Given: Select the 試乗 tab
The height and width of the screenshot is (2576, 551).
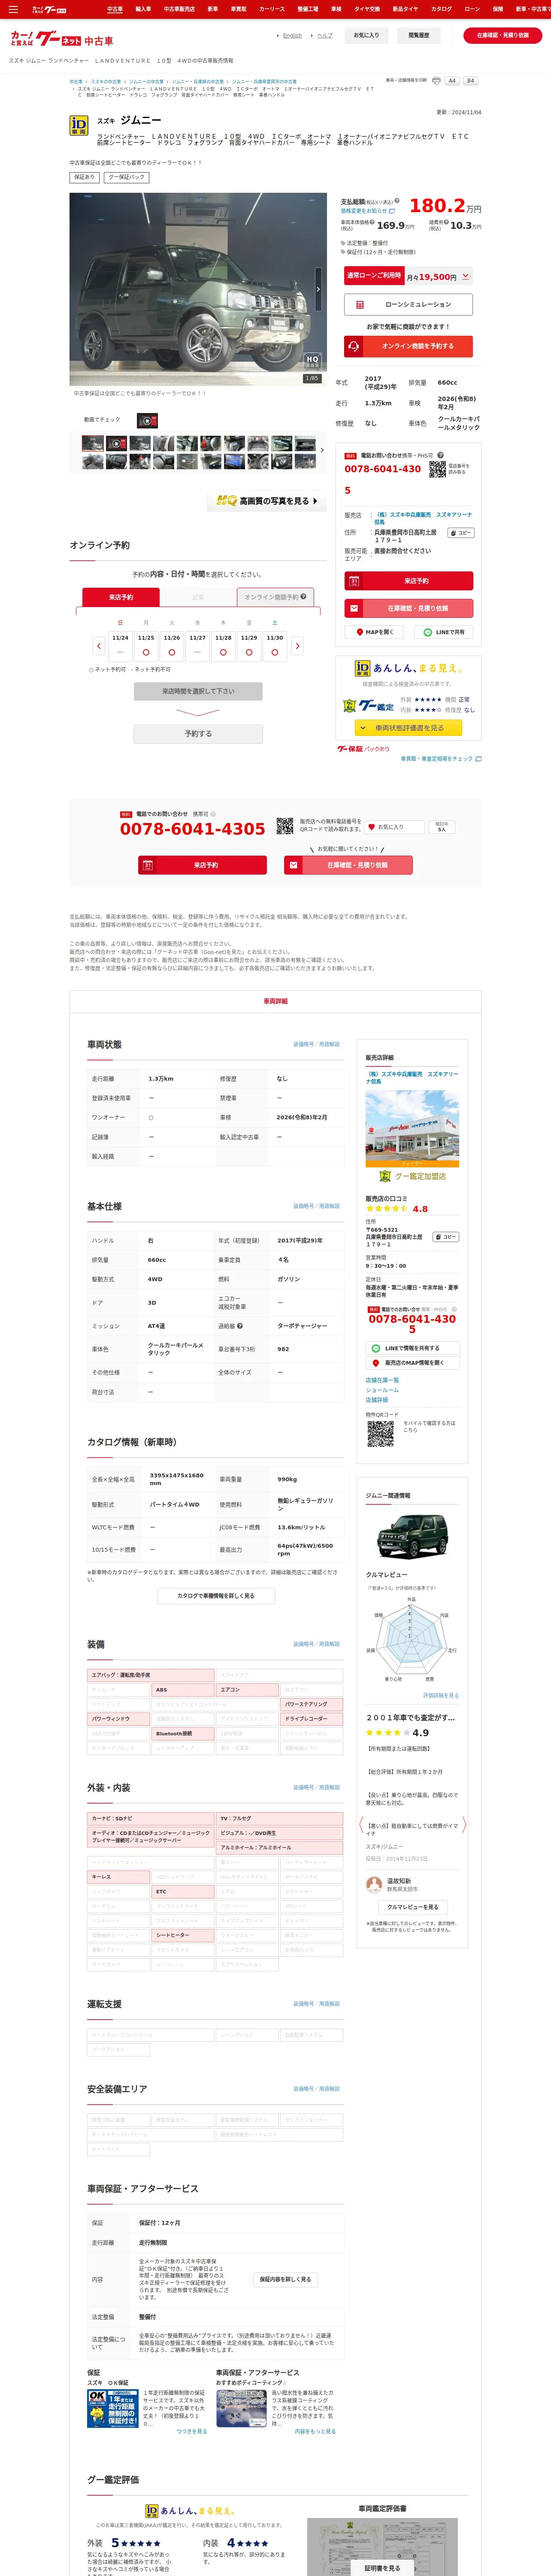Looking at the screenshot, I should (198, 597).
